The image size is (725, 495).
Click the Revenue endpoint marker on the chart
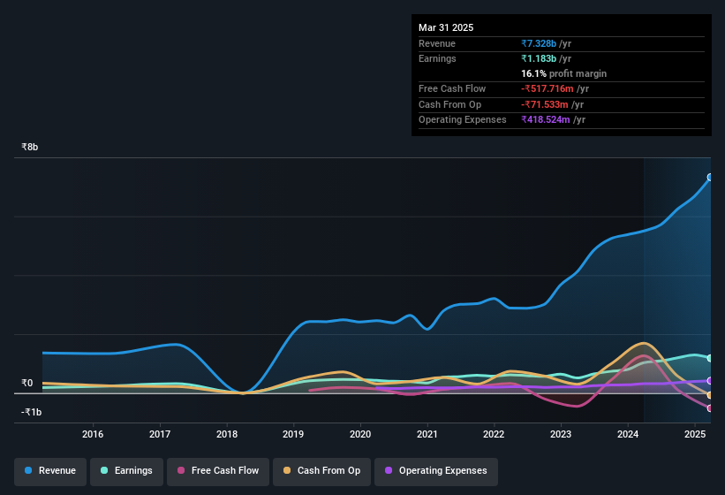click(710, 177)
